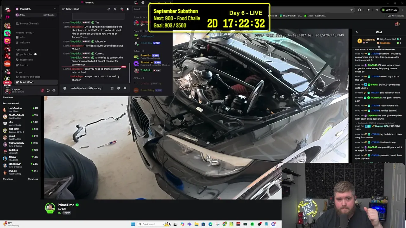The height and width of the screenshot is (228, 406).
Task: Unmute the microphone in Discord user panel
Action: pos(43,90)
